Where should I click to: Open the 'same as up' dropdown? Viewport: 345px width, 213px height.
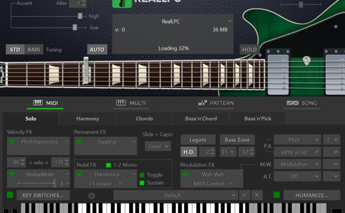click(297, 152)
